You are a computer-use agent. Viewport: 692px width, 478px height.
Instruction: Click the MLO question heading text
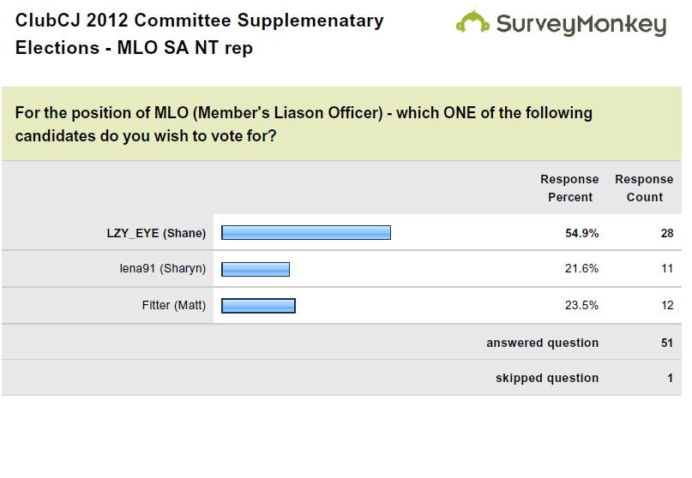(304, 124)
